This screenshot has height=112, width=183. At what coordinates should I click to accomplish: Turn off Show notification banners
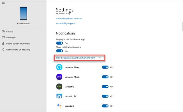click(x=59, y=51)
